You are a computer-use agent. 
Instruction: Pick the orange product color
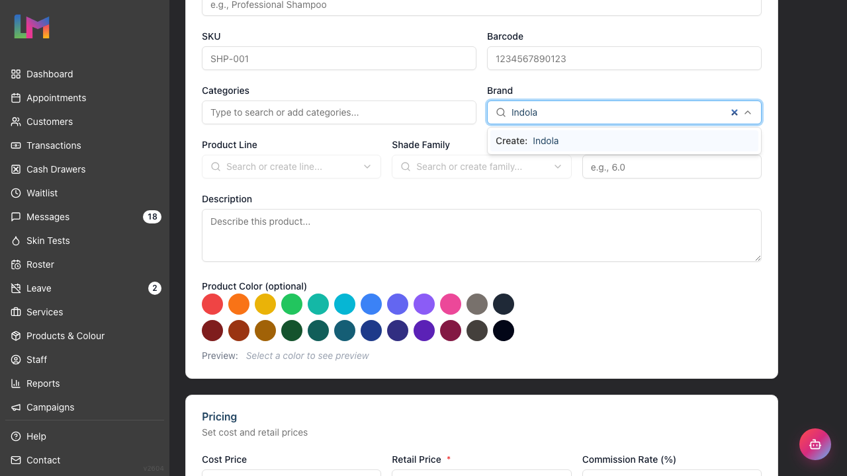(x=239, y=304)
